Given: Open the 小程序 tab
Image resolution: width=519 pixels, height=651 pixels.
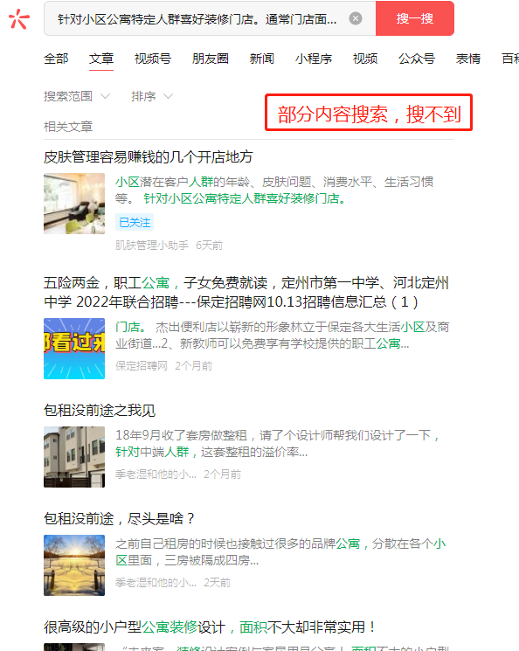Looking at the screenshot, I should click(314, 59).
